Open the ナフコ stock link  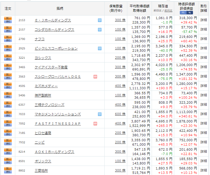coord(40,39)
